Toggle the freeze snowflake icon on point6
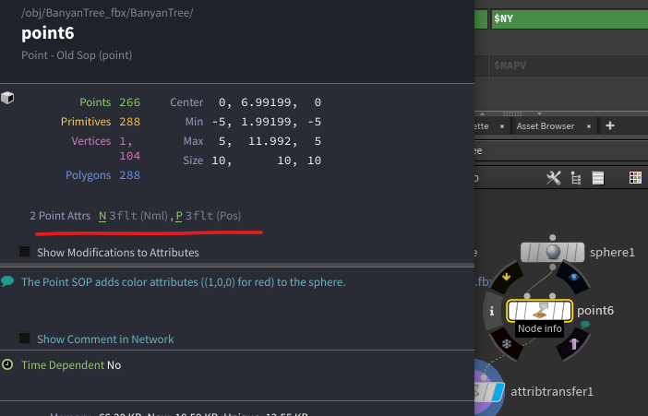 (x=507, y=344)
